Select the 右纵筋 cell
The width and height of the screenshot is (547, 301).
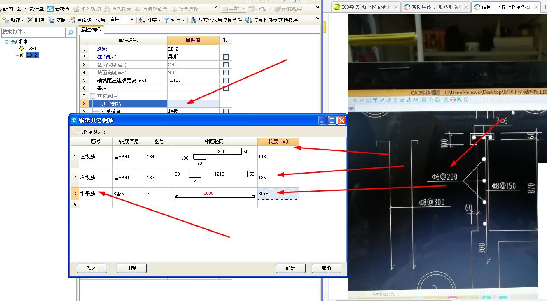96,178
